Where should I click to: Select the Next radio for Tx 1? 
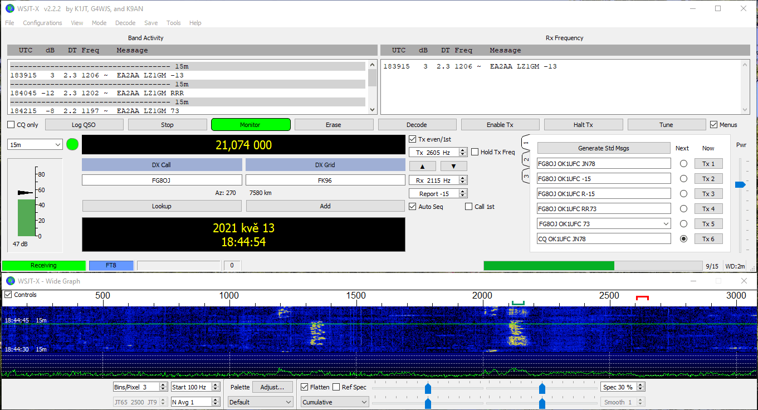tap(683, 164)
